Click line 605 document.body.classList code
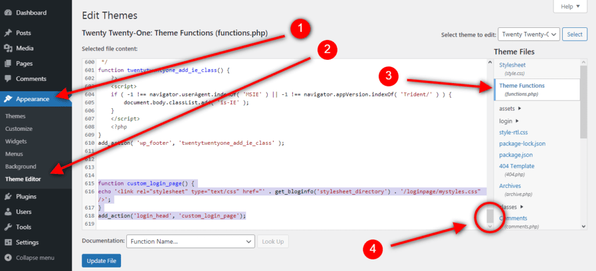 point(186,102)
